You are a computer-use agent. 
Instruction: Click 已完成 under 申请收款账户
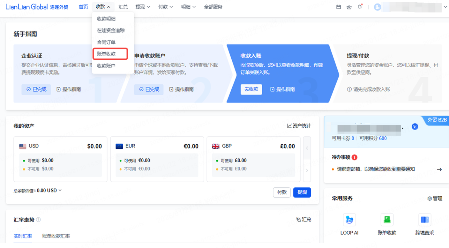click(149, 89)
